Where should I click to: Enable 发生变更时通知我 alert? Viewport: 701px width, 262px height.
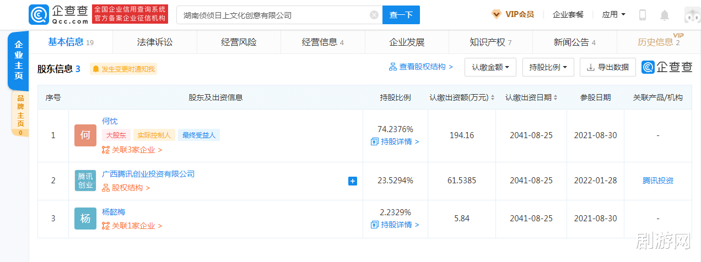(123, 69)
